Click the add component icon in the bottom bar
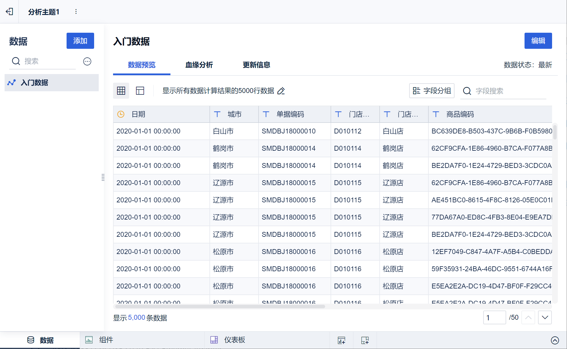Screen dimensions: 567x349 coord(341,340)
